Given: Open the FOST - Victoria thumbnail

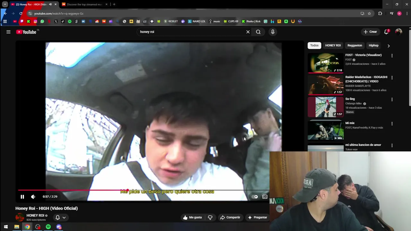Looking at the screenshot, I should (326, 63).
